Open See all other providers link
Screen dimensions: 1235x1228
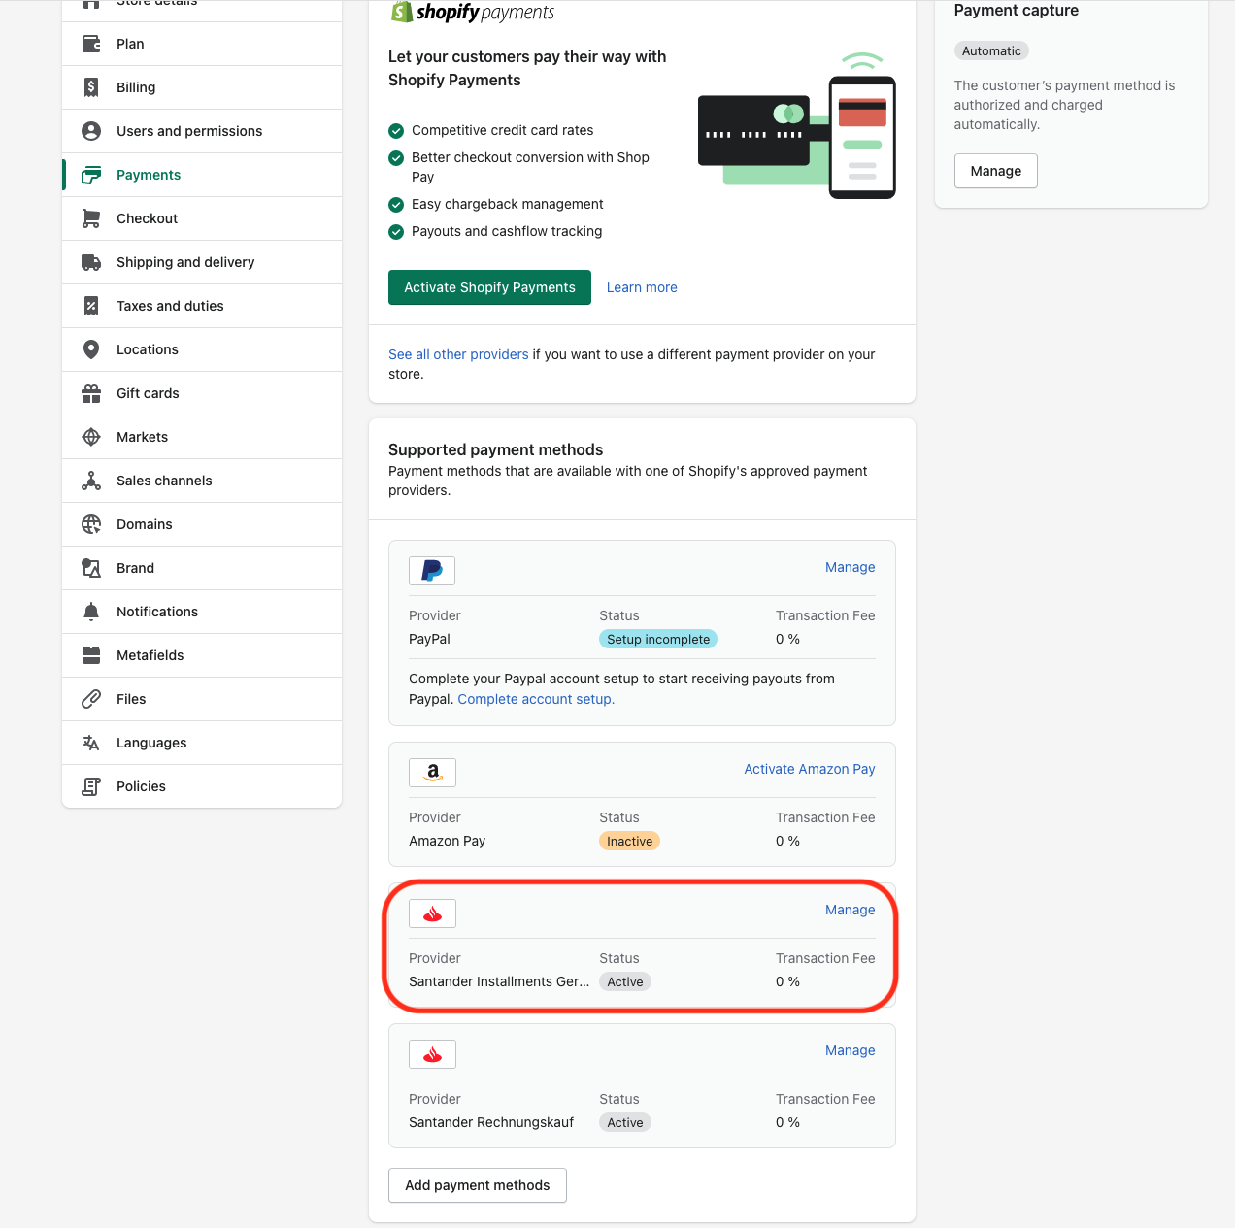(458, 354)
